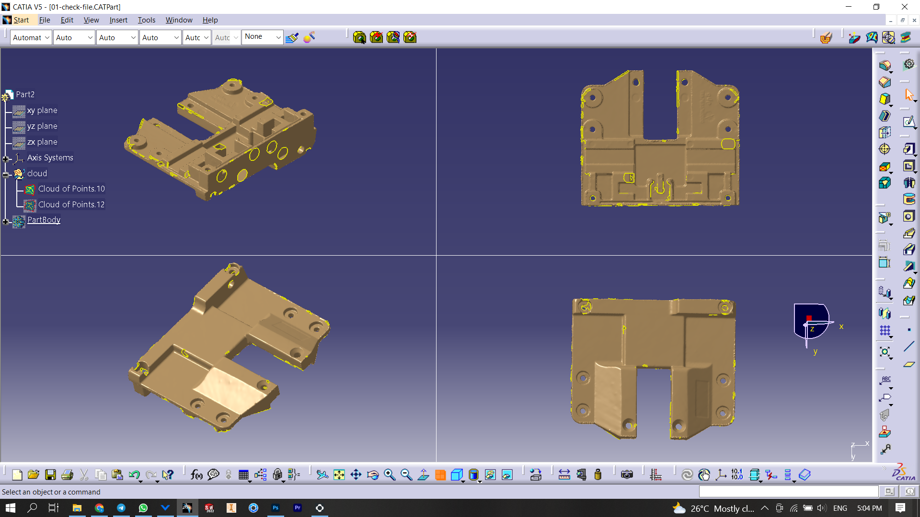Viewport: 920px width, 517px height.
Task: Click the Print icon
Action: pyautogui.click(x=67, y=474)
